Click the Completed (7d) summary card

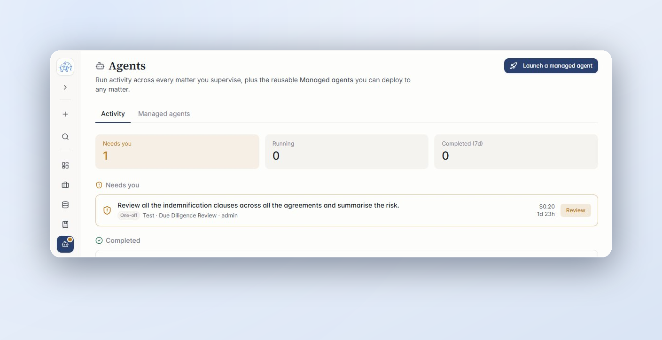pyautogui.click(x=516, y=152)
